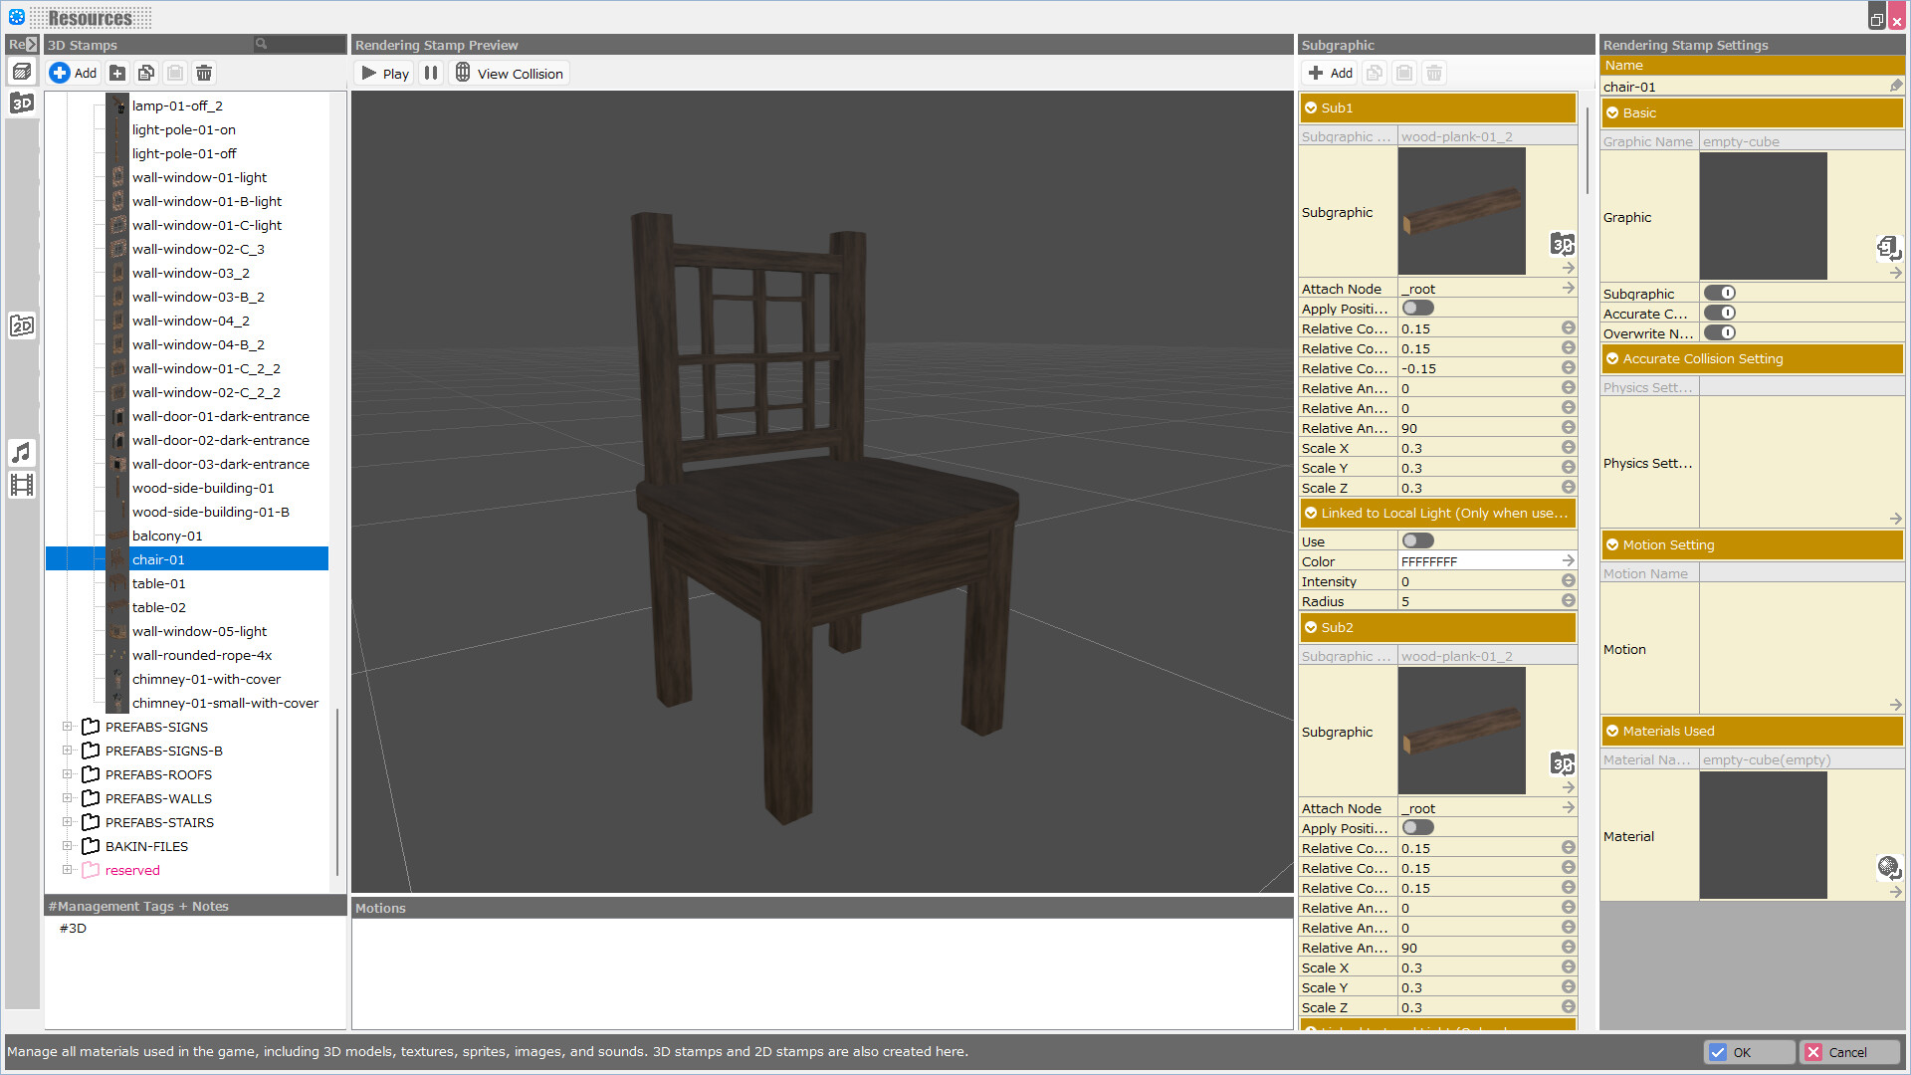Expand the PREFABS-WALLS folder

68,797
